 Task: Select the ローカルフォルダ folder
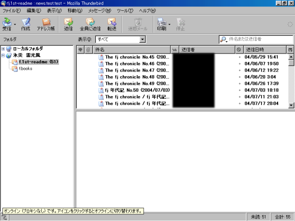coord(28,49)
